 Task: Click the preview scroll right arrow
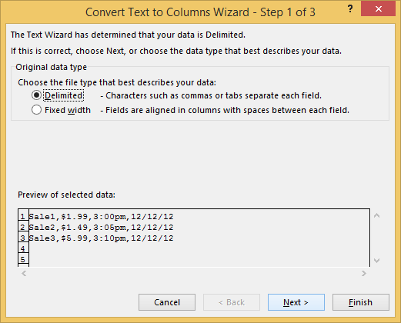[364, 274]
